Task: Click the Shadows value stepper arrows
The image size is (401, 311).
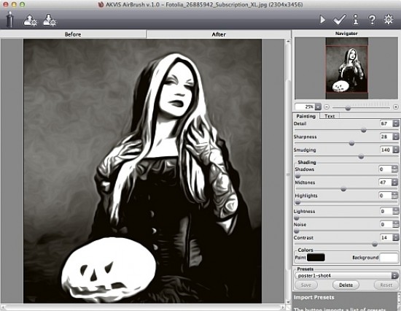Action: click(x=394, y=169)
